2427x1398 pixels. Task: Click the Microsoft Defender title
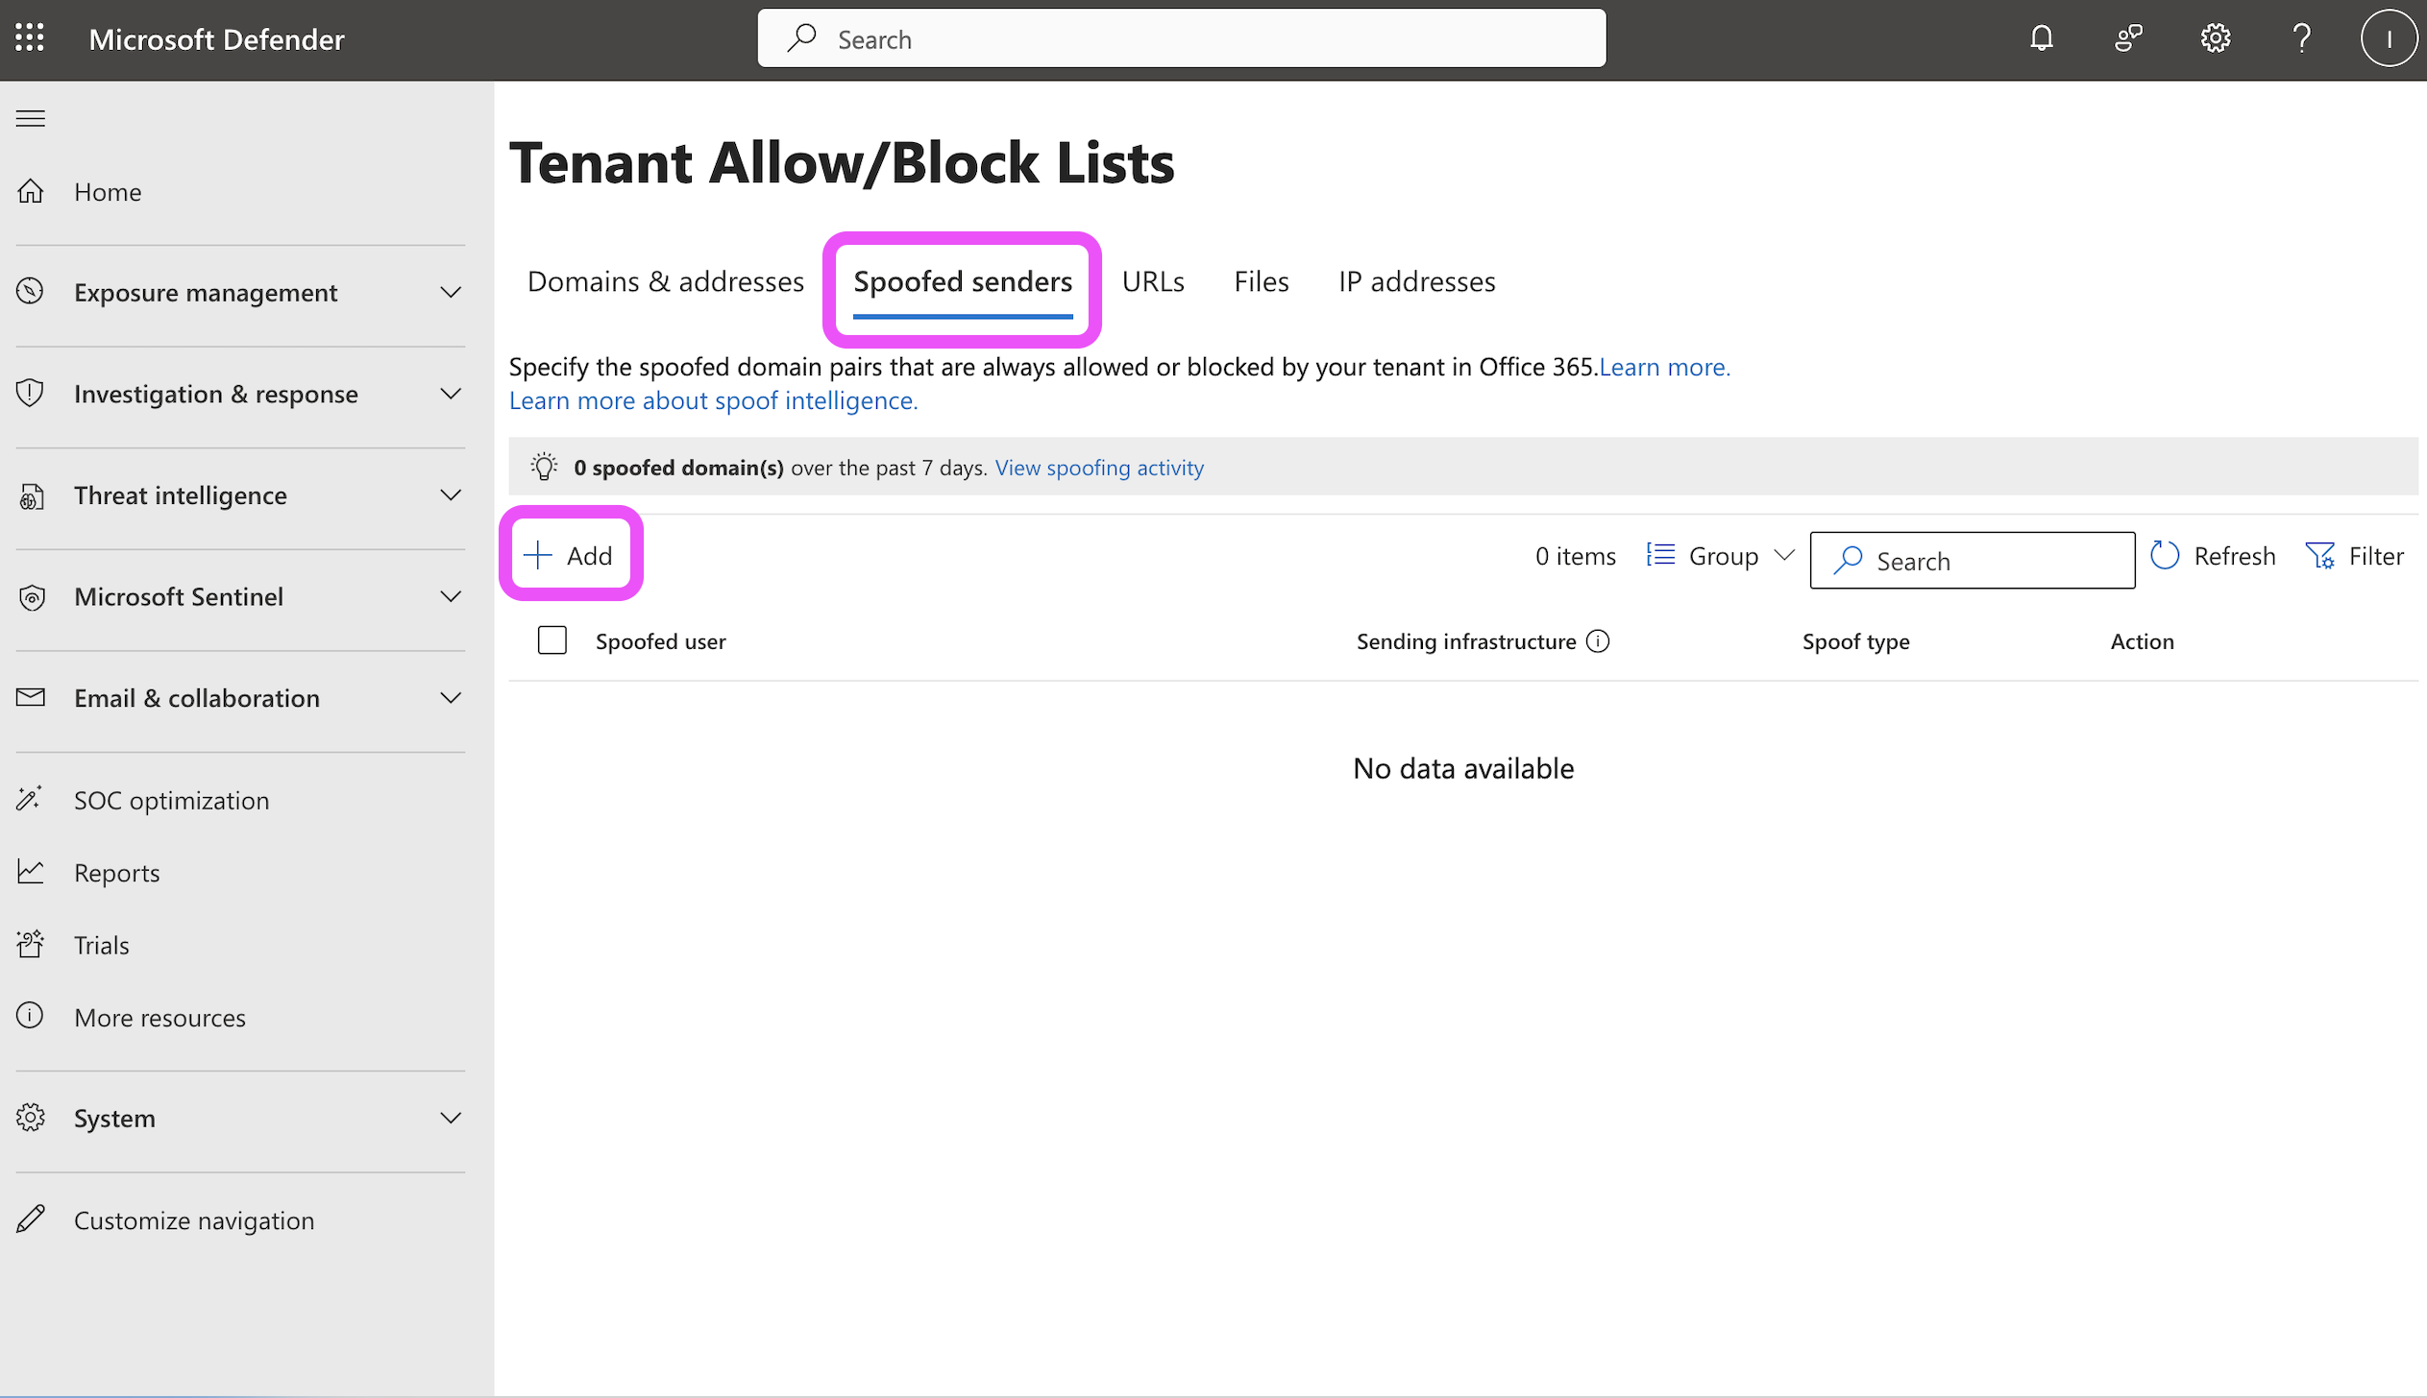coord(217,39)
